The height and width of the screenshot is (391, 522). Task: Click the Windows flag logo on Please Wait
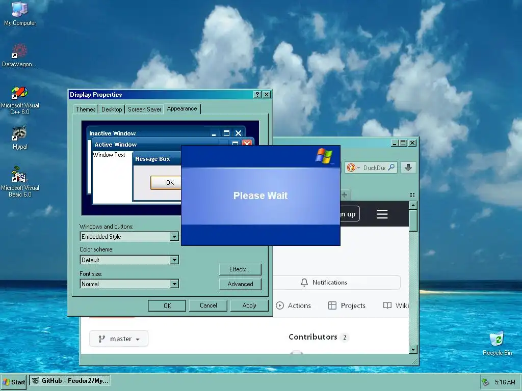324,156
